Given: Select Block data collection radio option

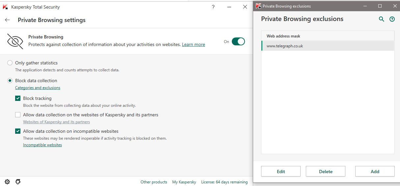Looking at the screenshot, I should [10, 81].
